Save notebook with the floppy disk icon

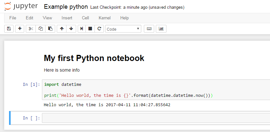pos(9,29)
